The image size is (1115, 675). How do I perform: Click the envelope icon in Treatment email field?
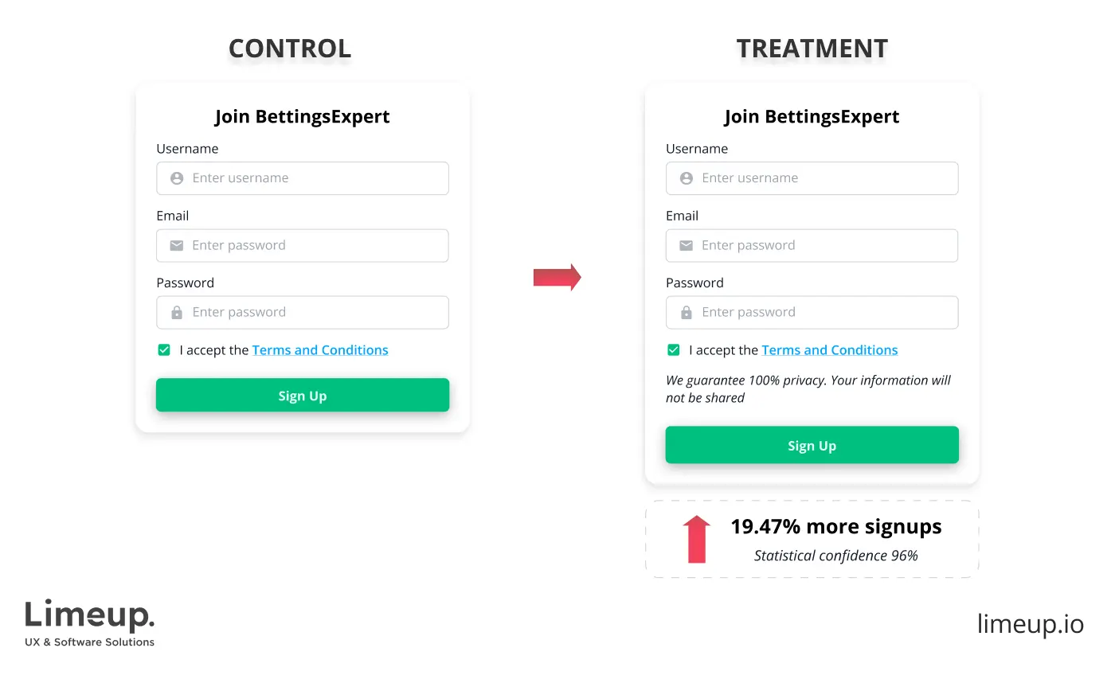(x=686, y=246)
